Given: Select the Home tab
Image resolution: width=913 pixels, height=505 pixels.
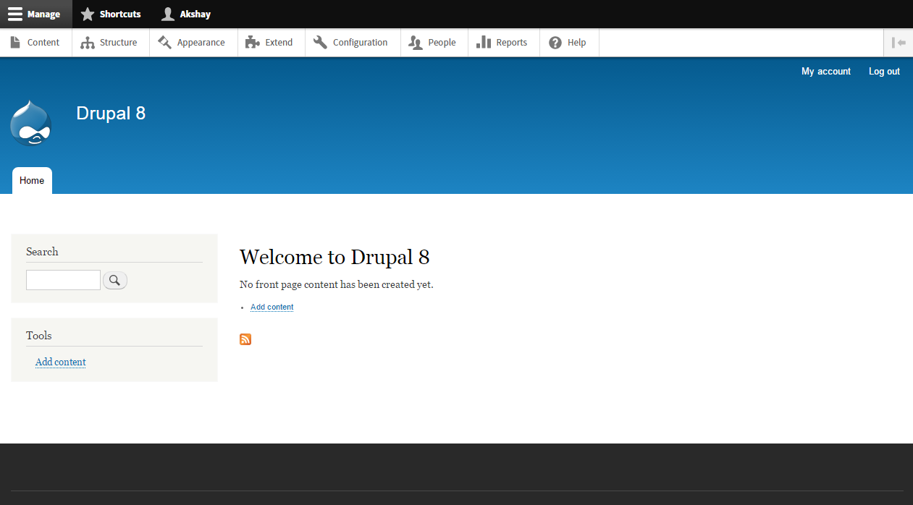Looking at the screenshot, I should [32, 181].
